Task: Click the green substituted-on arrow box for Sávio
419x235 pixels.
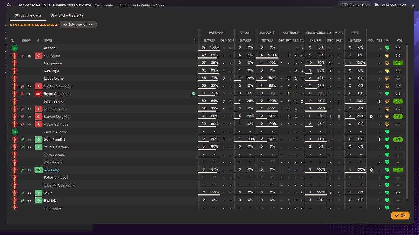Action: click(x=38, y=193)
